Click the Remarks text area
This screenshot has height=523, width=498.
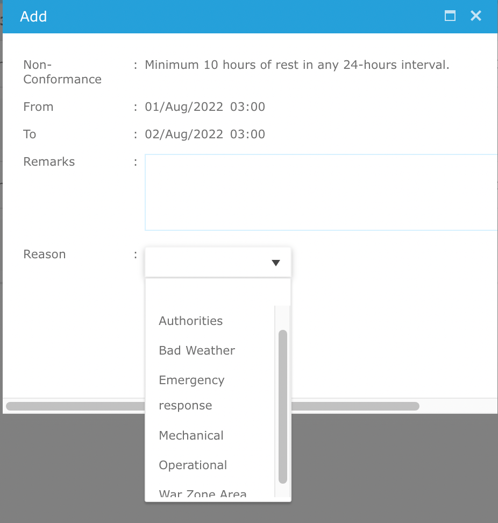point(321,192)
